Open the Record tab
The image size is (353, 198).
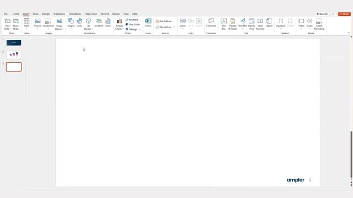[x=105, y=14]
